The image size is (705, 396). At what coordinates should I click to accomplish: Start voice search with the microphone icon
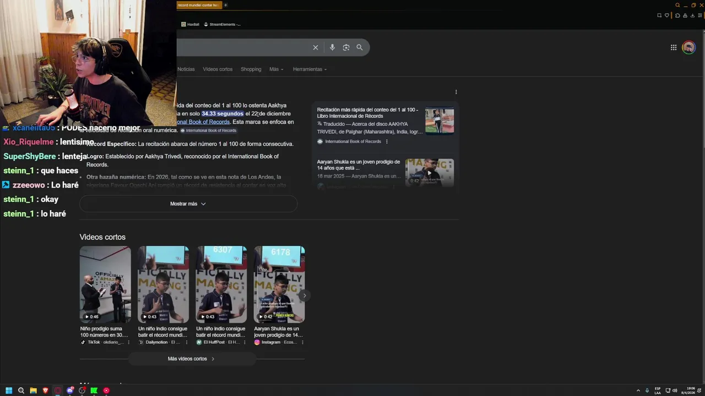[332, 47]
